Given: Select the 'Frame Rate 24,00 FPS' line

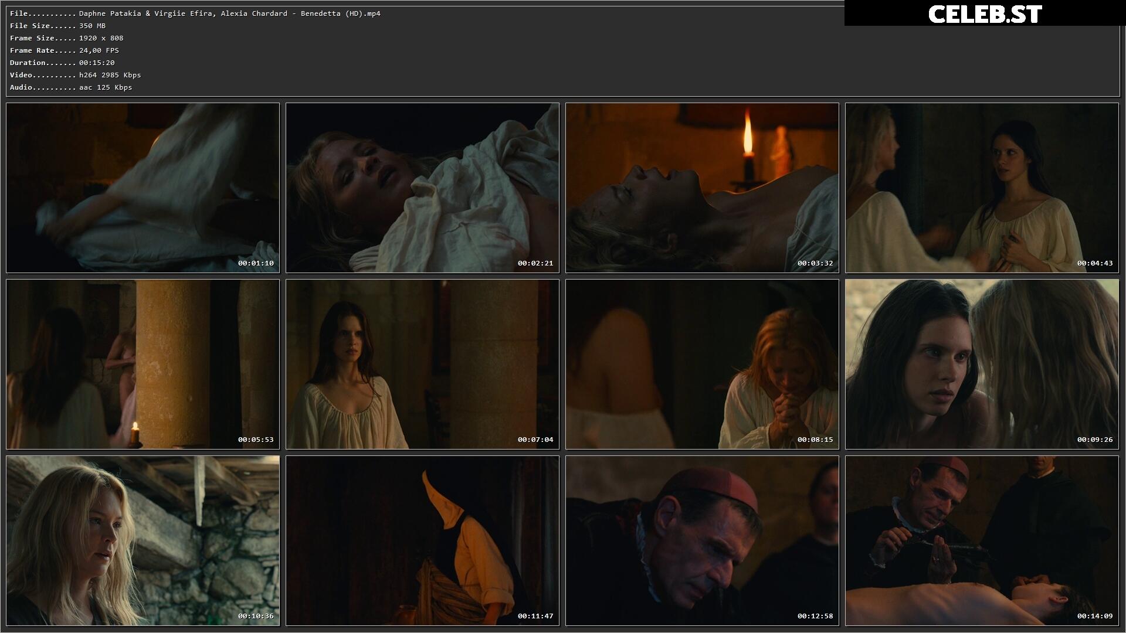Looking at the screenshot, I should click(65, 50).
